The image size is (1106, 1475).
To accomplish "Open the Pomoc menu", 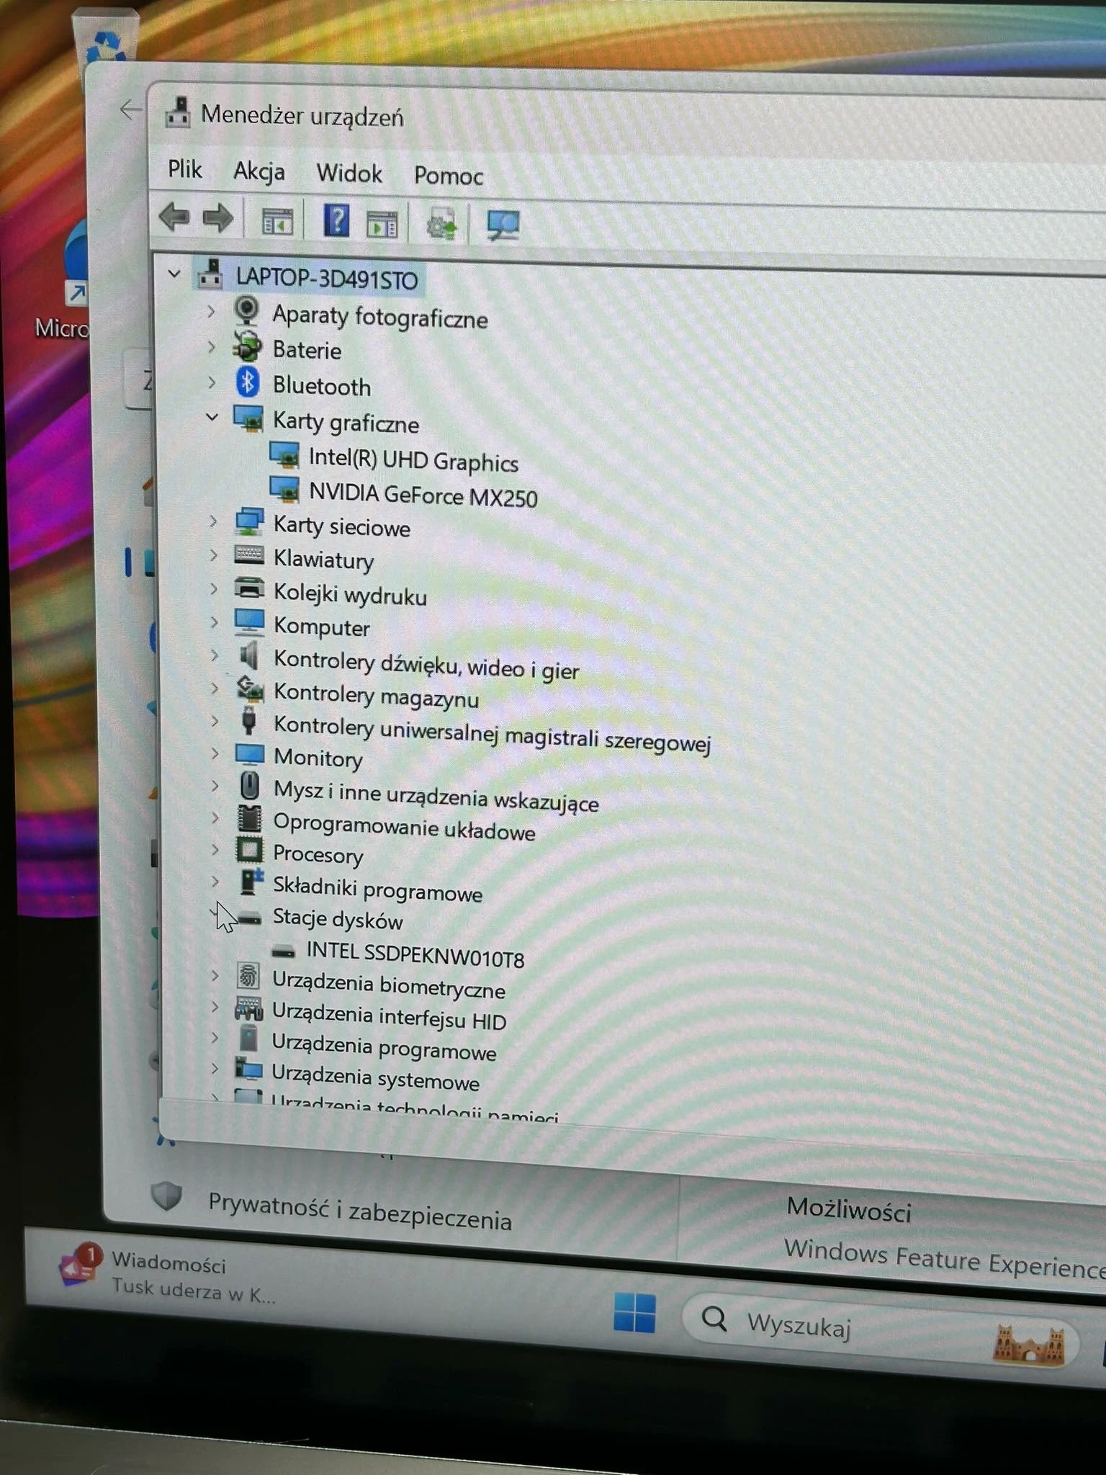I will click(x=449, y=176).
